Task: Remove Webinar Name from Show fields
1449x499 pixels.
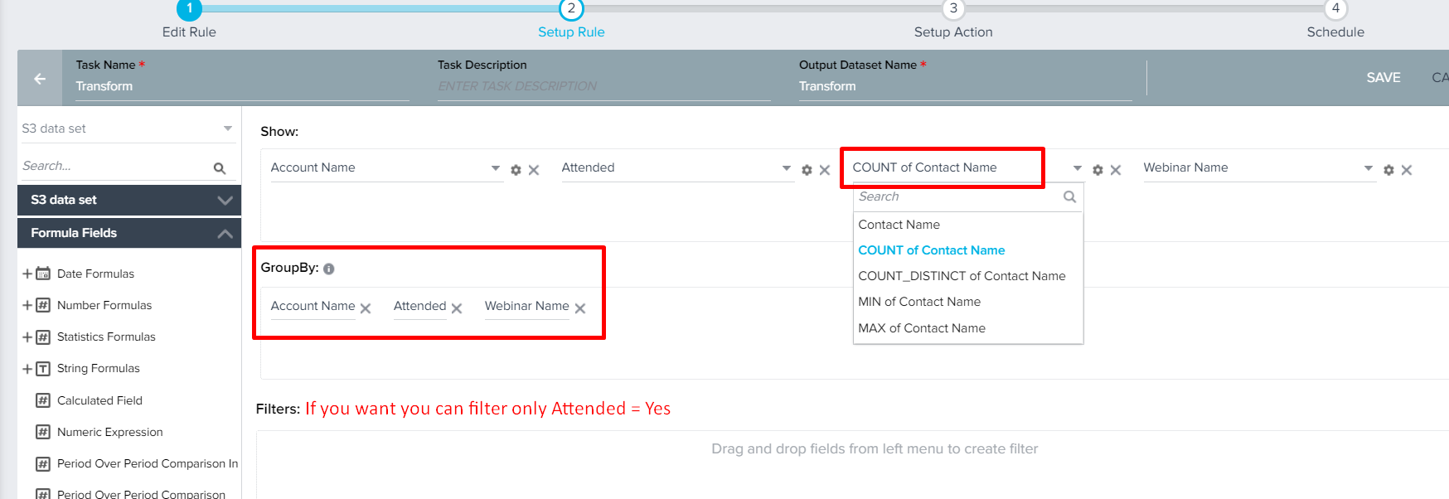Action: 1407,170
